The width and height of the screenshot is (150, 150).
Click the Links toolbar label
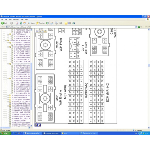(146, 27)
